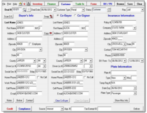Select the Co-Signer radio button

tap(75, 15)
